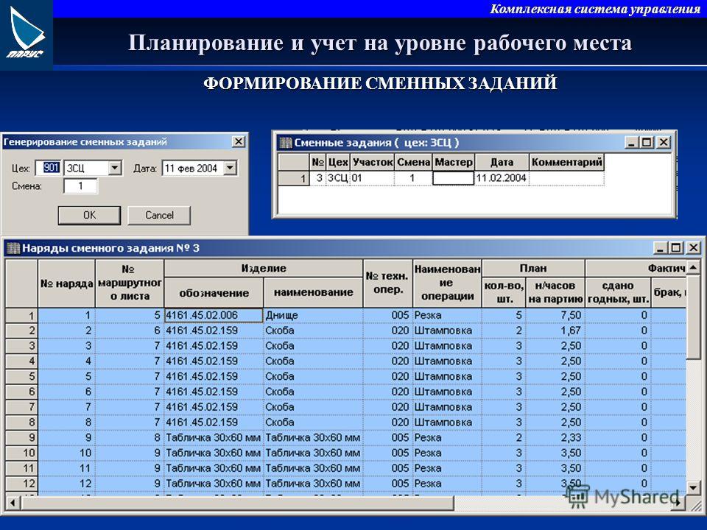Click the № маршрутного листа column header
Image resolution: width=707 pixels, height=530 pixels.
130,283
